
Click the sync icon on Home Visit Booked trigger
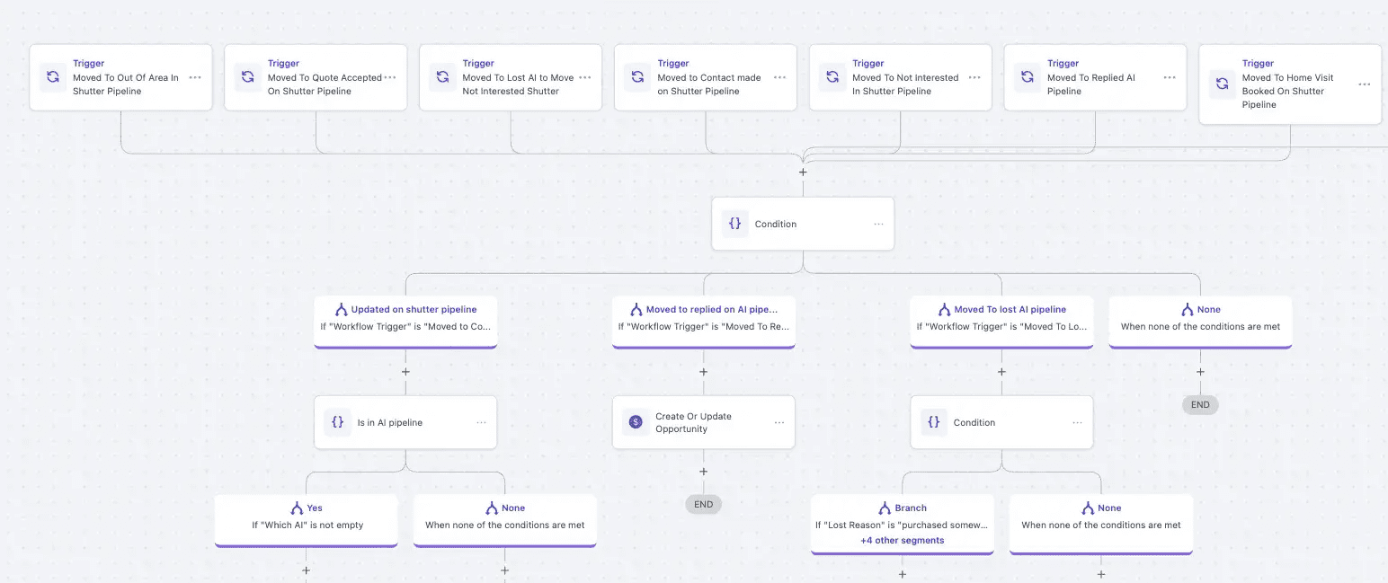1222,84
